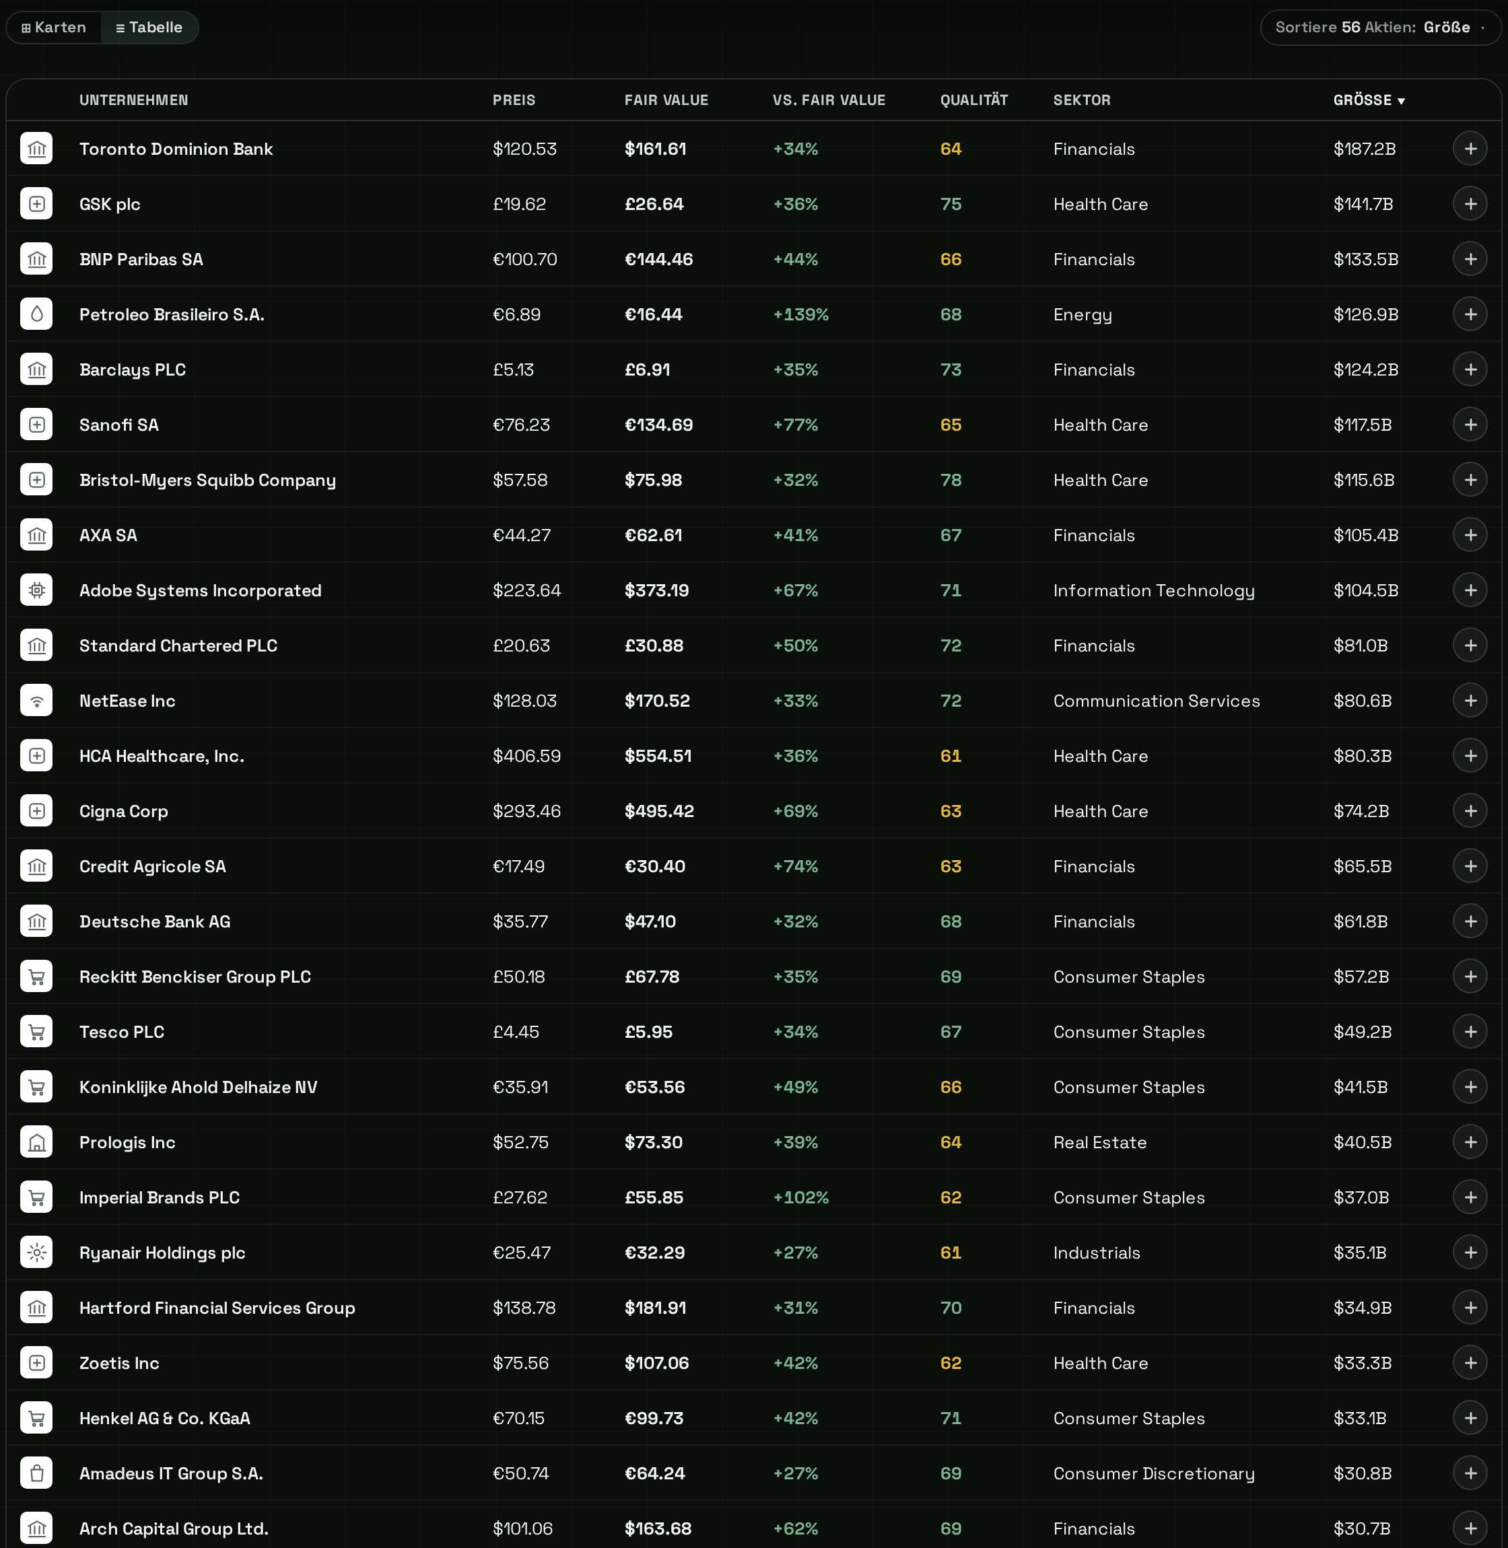
Task: Sort table by FAIR VALUE header
Action: tap(666, 100)
